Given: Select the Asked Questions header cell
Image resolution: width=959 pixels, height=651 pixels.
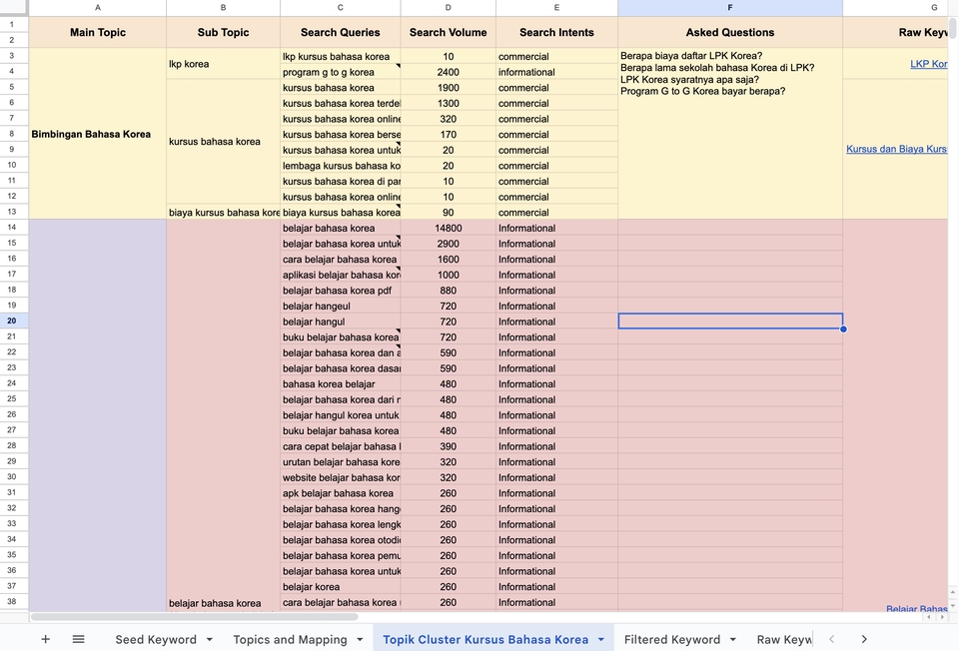Looking at the screenshot, I should click(729, 32).
